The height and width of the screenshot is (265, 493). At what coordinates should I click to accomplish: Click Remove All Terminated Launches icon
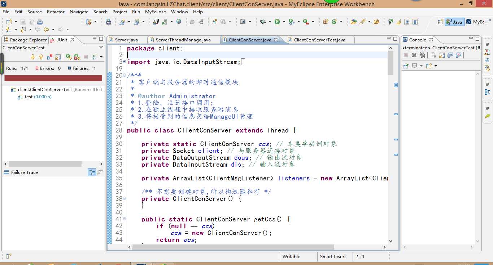click(x=422, y=55)
